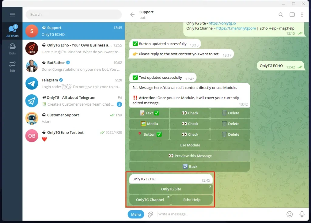Open the bot Menu button

136,214
